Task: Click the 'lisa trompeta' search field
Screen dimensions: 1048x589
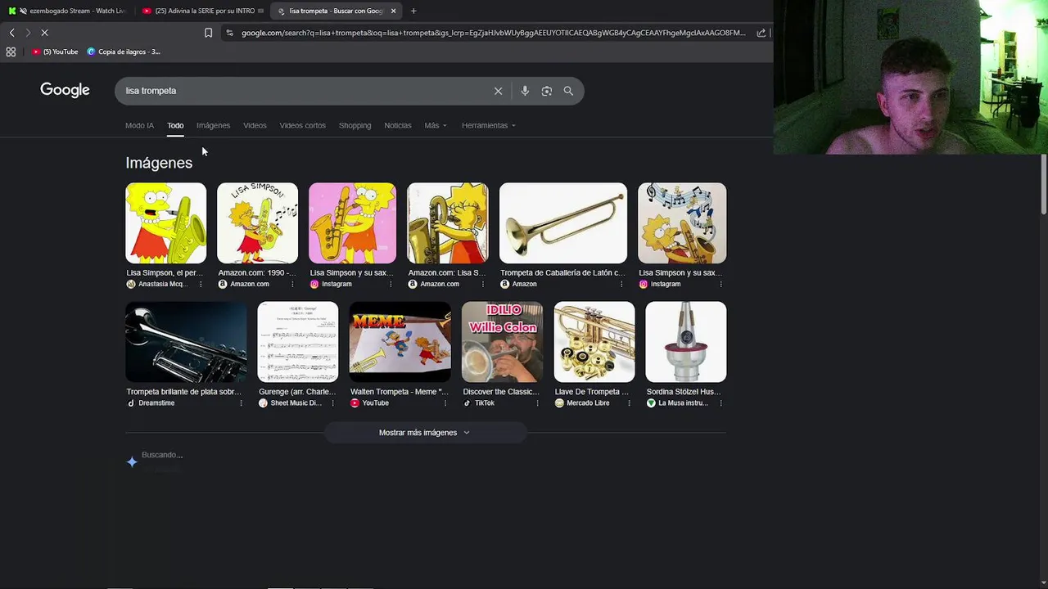Action: point(303,91)
